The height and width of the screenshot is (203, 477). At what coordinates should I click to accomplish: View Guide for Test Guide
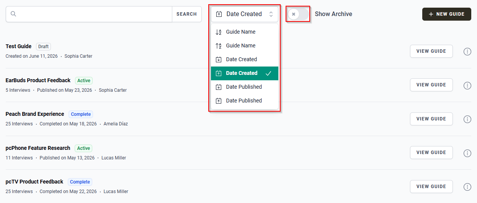click(x=431, y=51)
